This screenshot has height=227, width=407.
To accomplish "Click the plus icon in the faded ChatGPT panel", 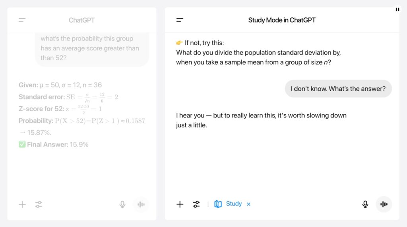I will (22, 204).
